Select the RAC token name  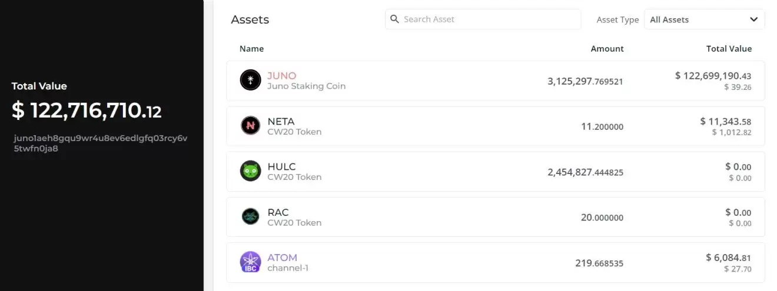coord(278,212)
